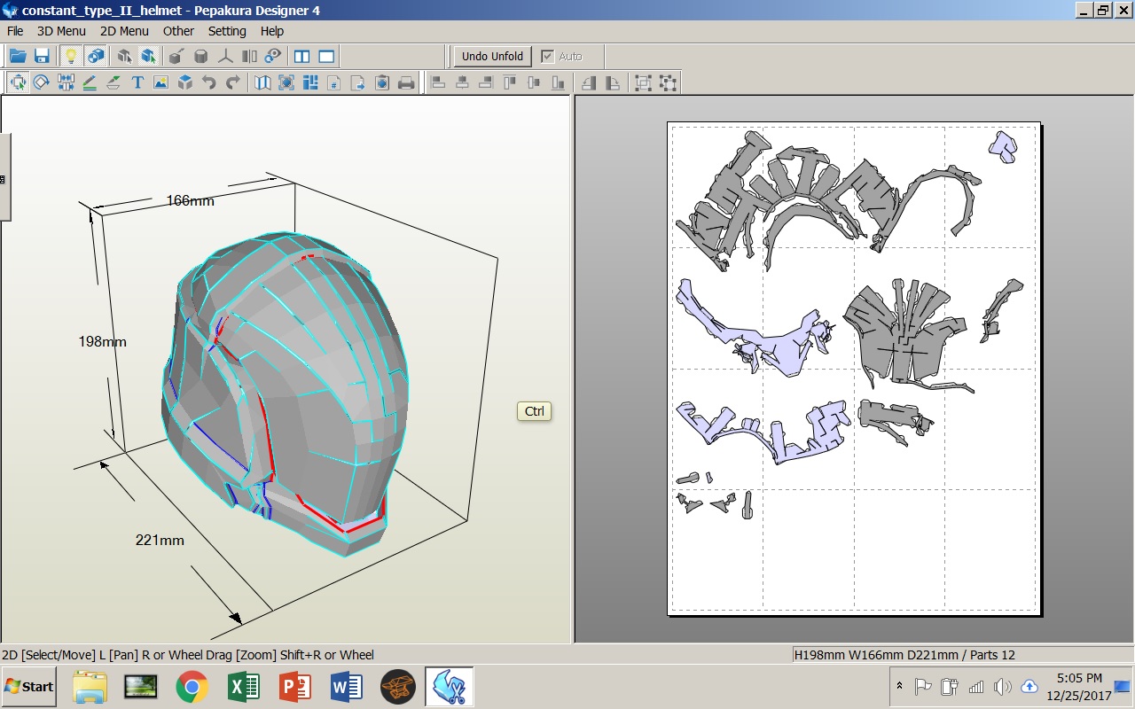Screen dimensions: 1135x709
Task: Click the page number sheet icon
Action: [334, 82]
